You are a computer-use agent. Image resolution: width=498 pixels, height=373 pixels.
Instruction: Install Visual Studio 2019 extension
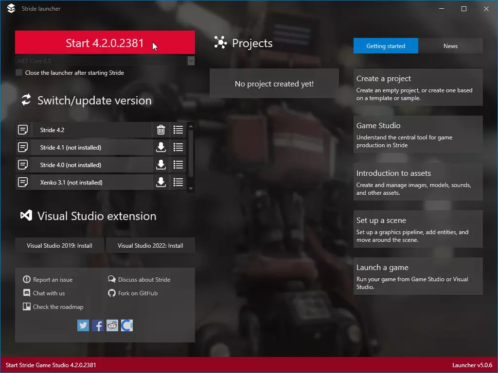tap(59, 245)
